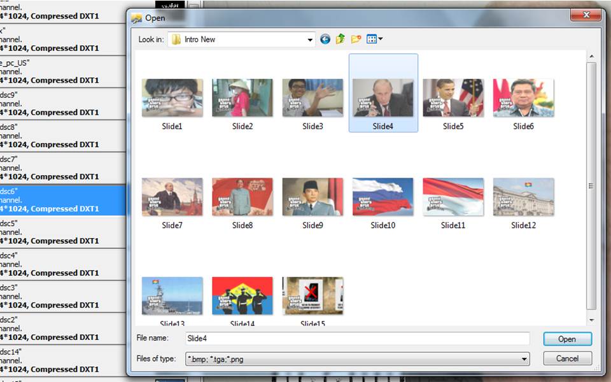This screenshot has width=611, height=382.
Task: Select the Slide2 thumbnail
Action: 242,98
